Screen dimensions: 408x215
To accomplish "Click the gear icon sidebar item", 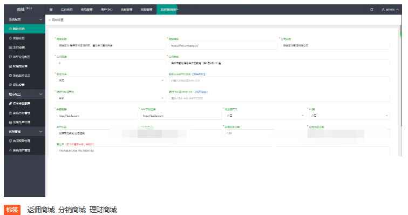I will [x=10, y=75].
